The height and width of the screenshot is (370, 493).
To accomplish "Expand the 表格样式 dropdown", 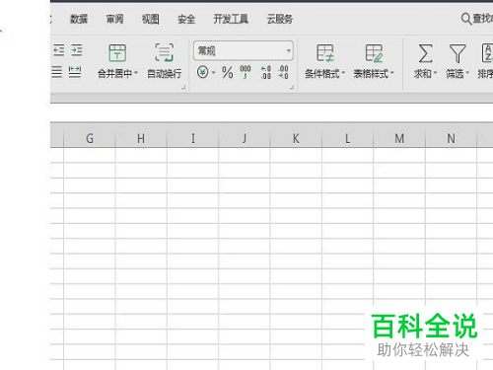I will click(392, 73).
